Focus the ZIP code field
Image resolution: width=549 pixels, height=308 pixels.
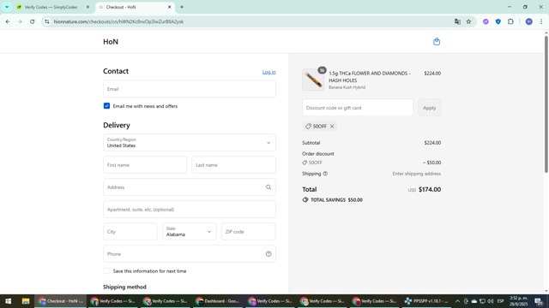(248, 232)
